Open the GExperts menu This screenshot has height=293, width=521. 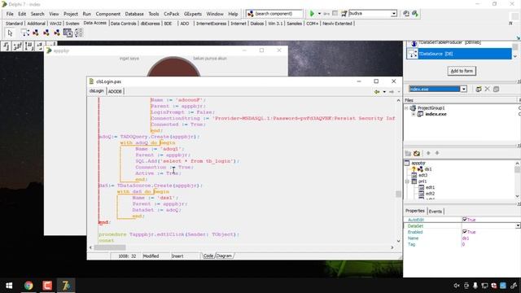pyautogui.click(x=193, y=14)
